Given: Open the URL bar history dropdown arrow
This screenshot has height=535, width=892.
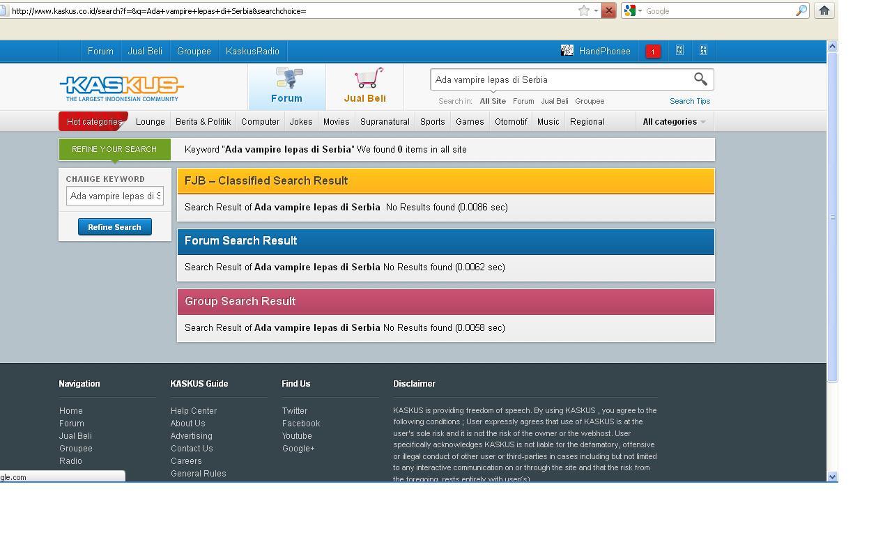Looking at the screenshot, I should [596, 10].
